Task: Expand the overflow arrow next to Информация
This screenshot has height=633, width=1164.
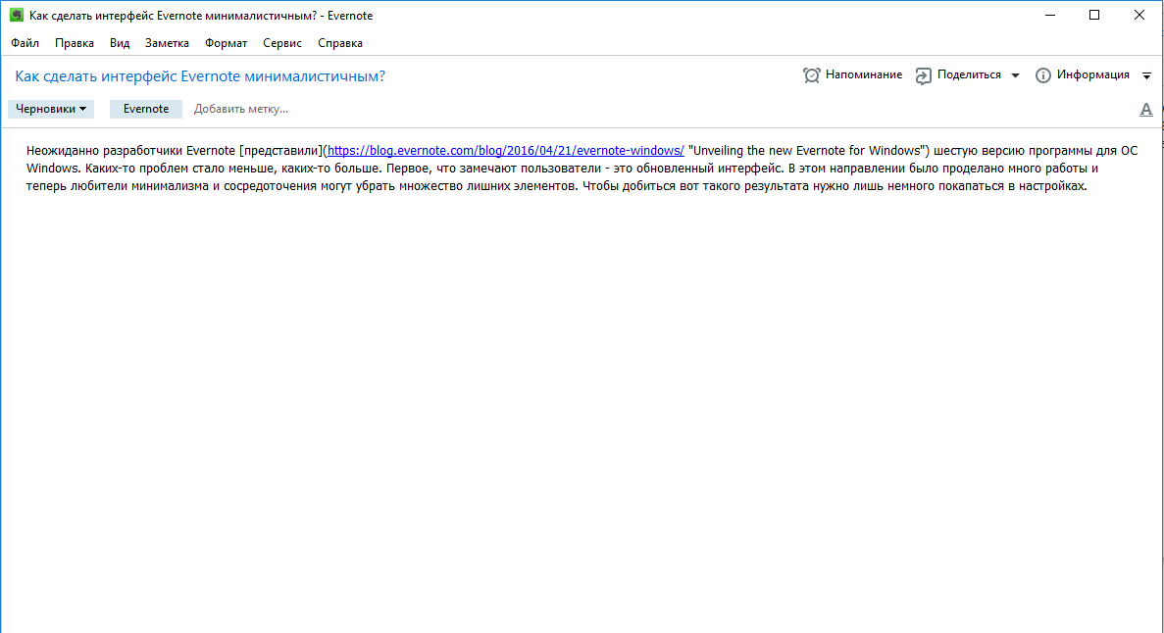Action: (x=1147, y=75)
